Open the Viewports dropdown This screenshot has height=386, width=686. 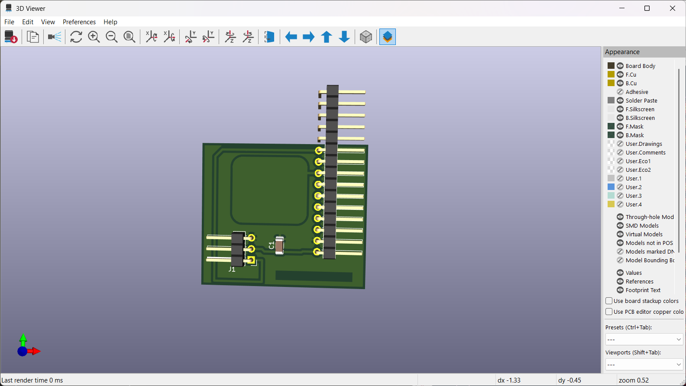tap(644, 364)
